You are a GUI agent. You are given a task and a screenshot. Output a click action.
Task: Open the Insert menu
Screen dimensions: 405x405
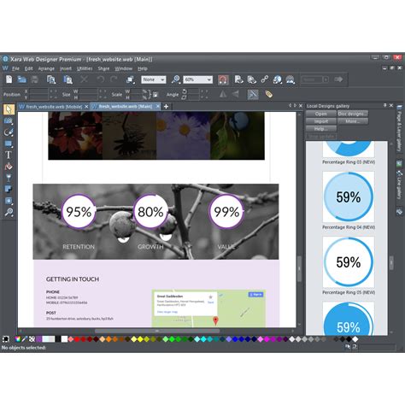tap(66, 68)
